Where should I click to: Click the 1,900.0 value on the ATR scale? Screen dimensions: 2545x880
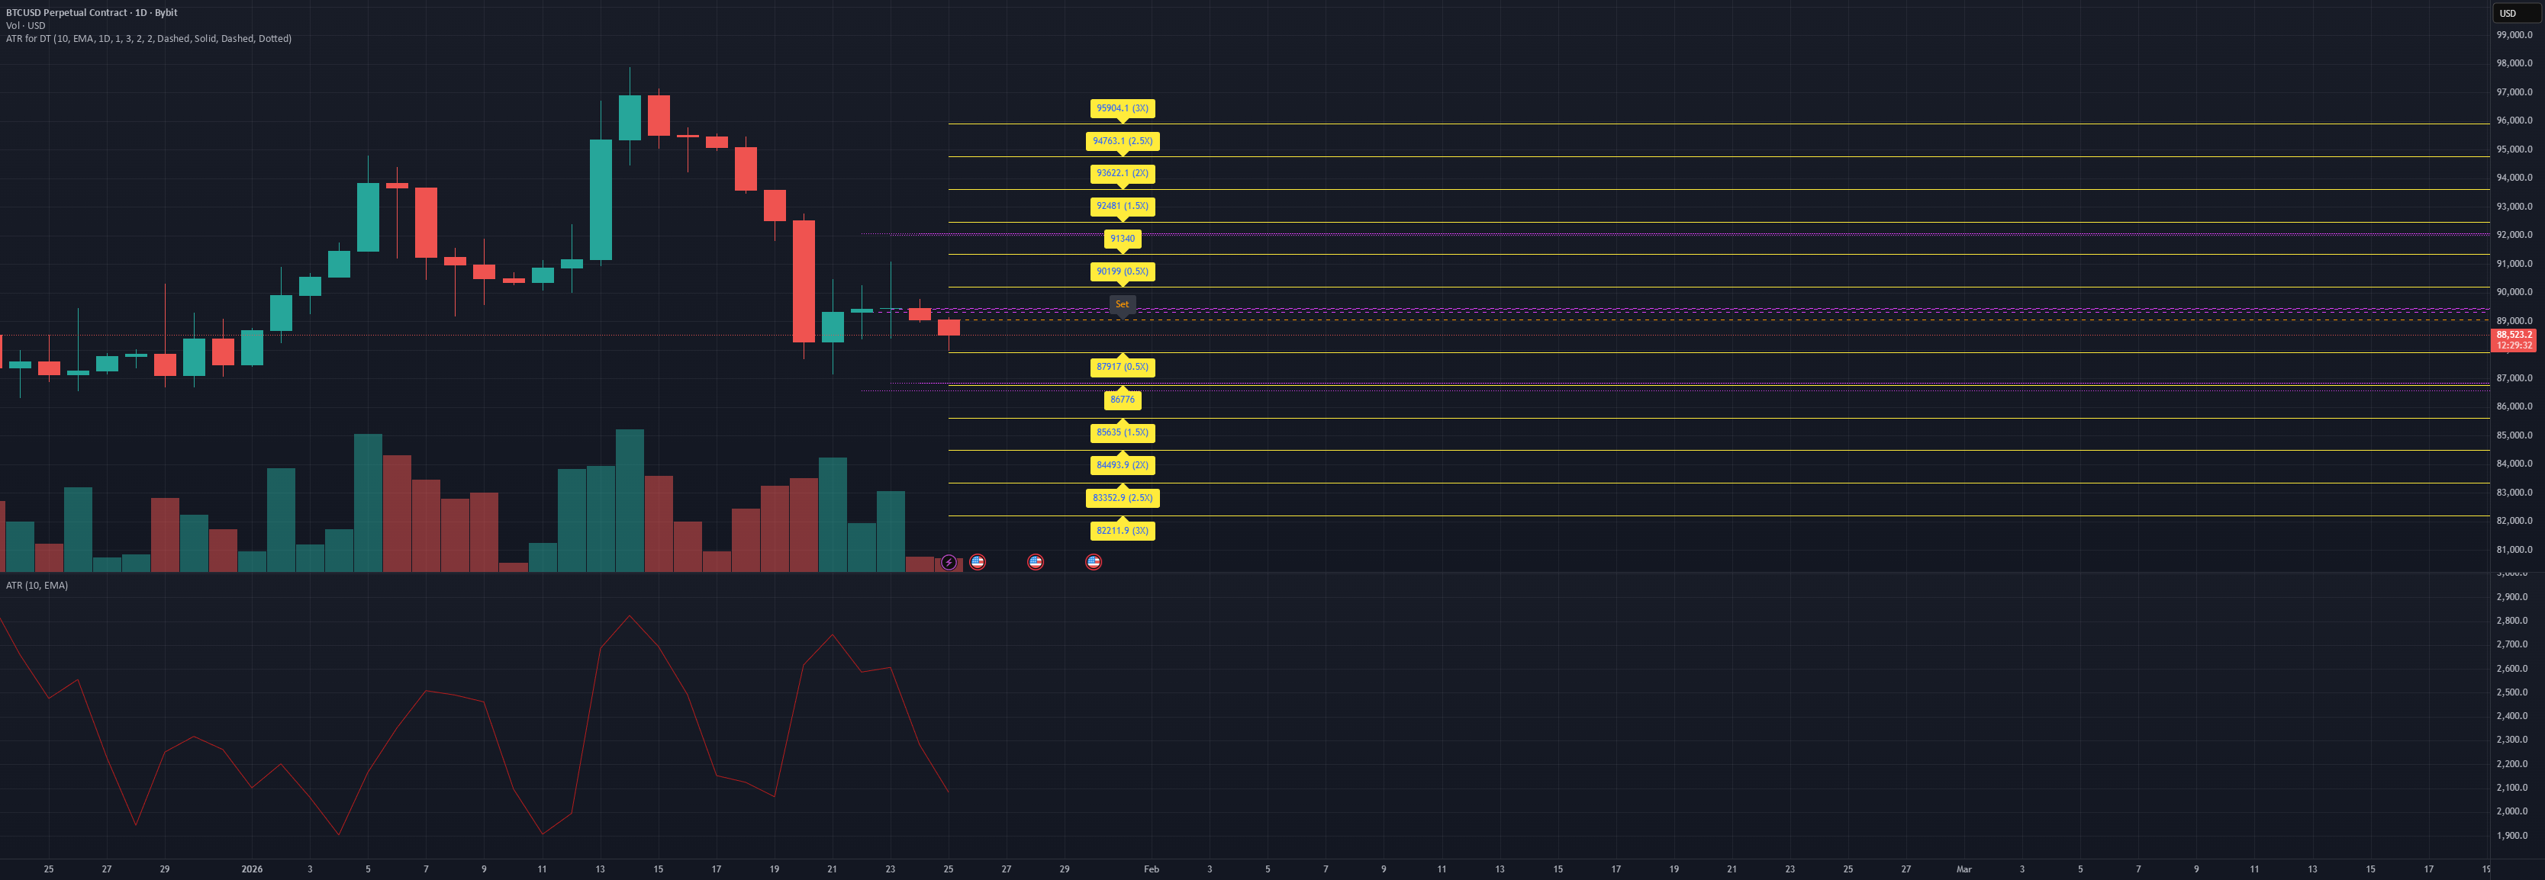tap(2511, 836)
